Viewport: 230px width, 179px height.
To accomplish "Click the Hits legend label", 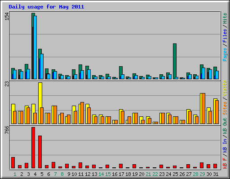I will coord(225,18).
